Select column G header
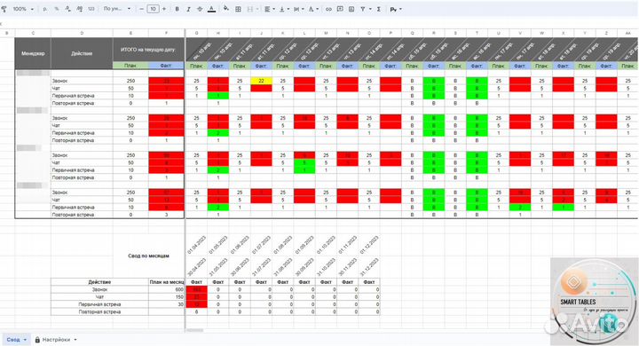The height and width of the screenshot is (346, 639). (x=197, y=33)
